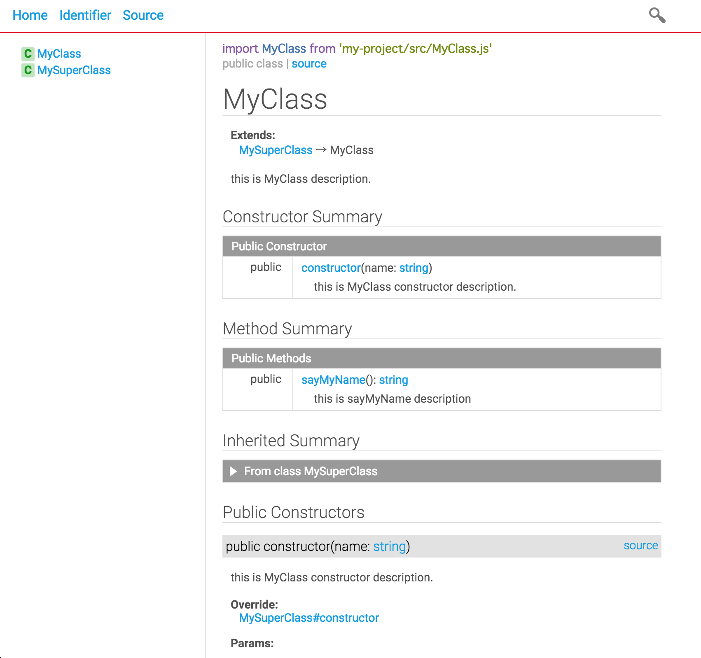Click the Params: label
701x658 pixels.
pos(252,643)
